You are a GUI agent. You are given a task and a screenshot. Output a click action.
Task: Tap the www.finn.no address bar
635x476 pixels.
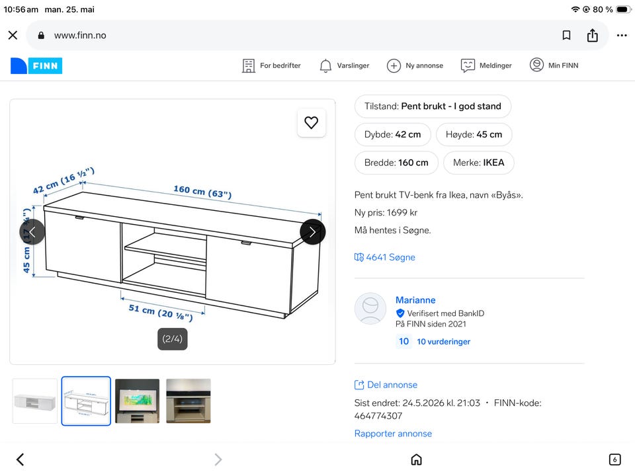pos(317,35)
